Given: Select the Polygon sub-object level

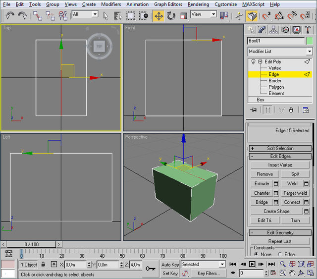Looking at the screenshot, I should [x=276, y=87].
